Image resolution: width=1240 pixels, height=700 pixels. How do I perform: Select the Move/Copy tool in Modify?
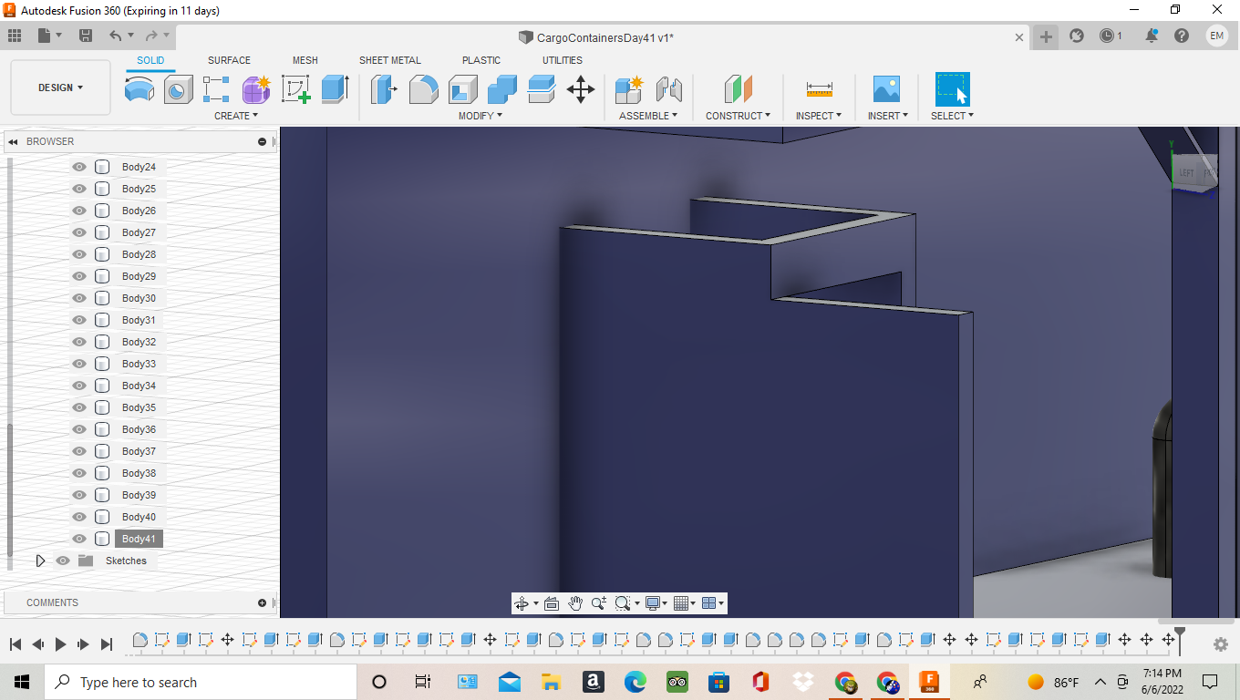pos(581,89)
